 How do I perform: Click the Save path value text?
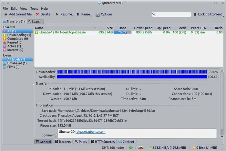[106, 111]
